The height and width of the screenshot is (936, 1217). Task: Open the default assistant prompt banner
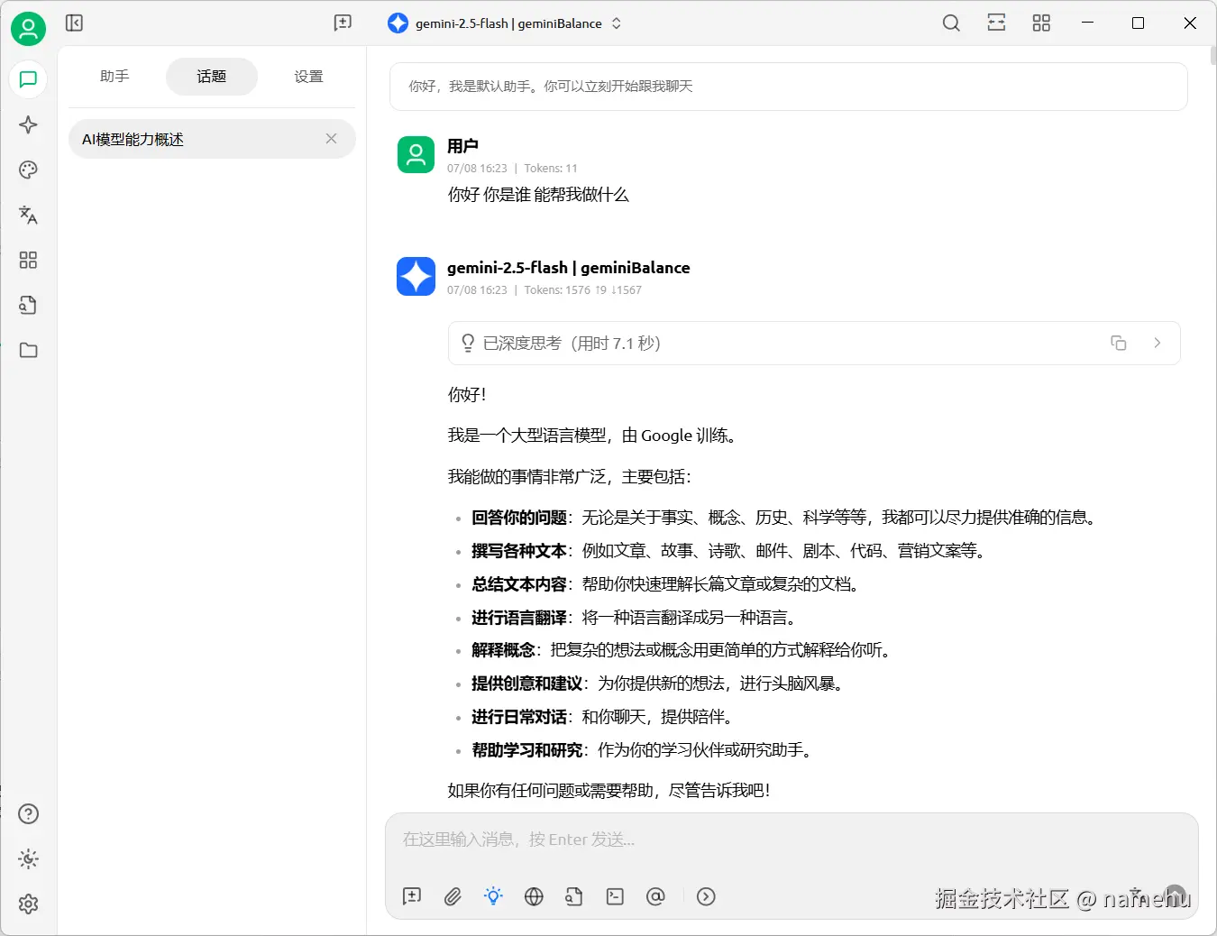coord(788,87)
